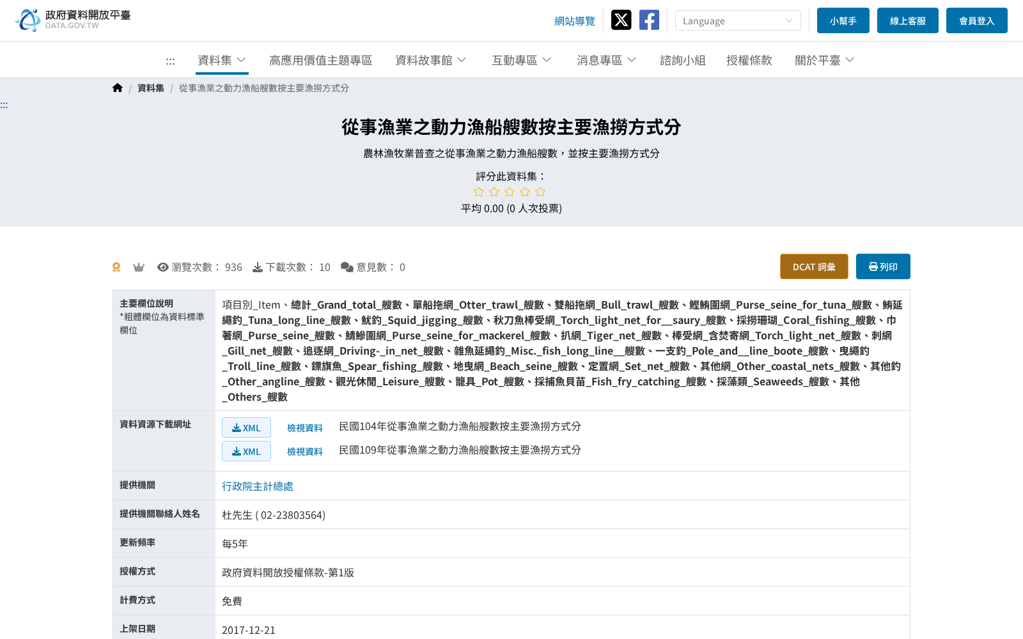Click the ::: marker at left page edge
The height and width of the screenshot is (639, 1023).
click(4, 105)
